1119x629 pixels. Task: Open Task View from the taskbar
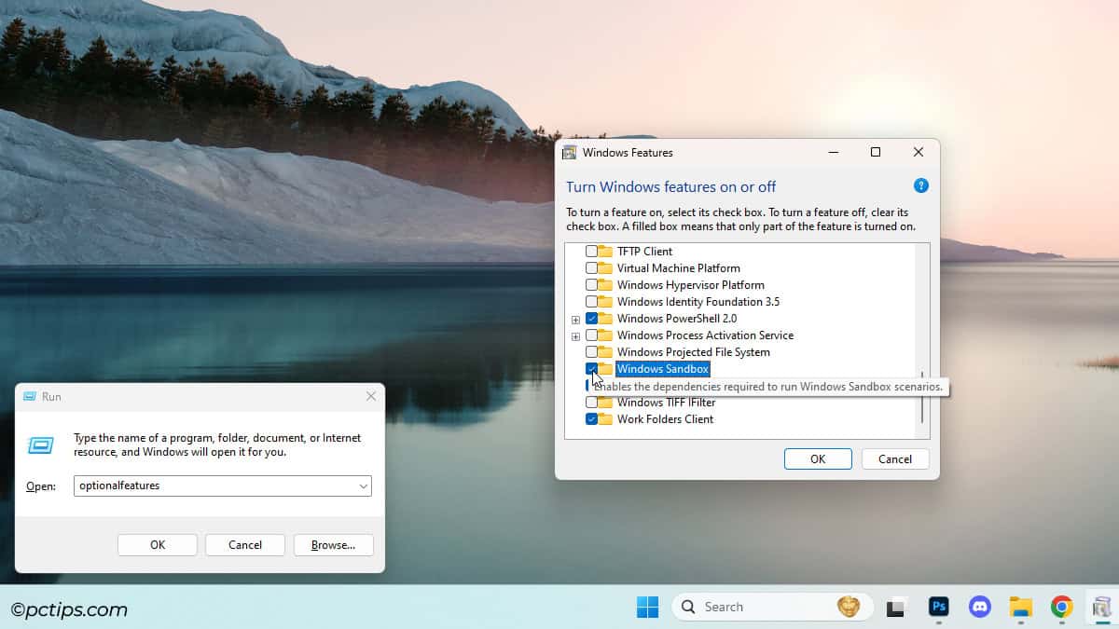pos(896,608)
